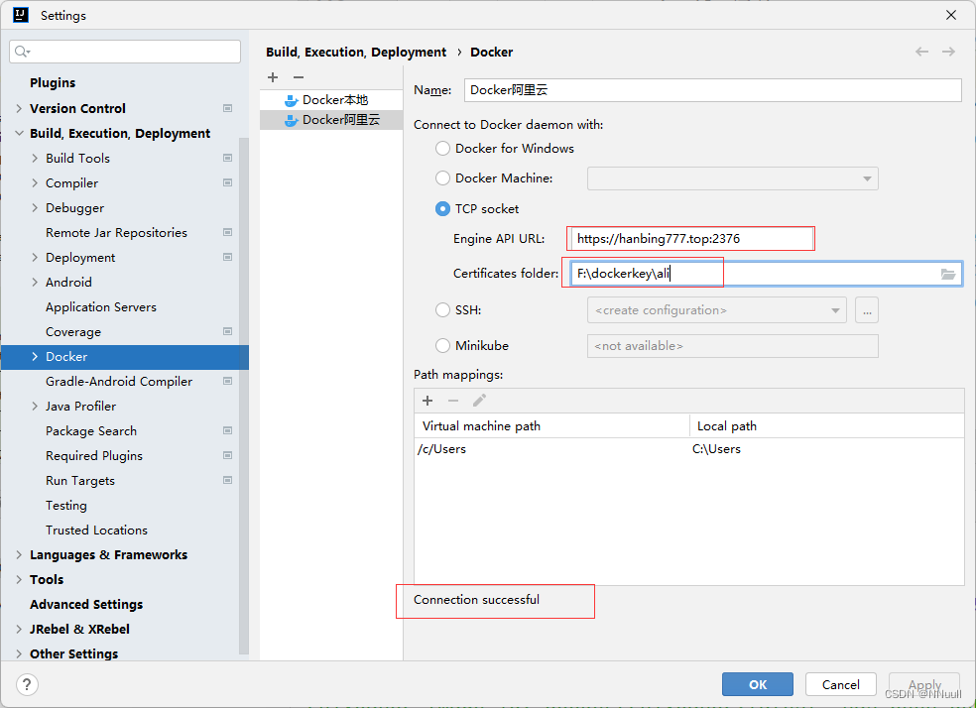Open Application Servers settings
This screenshot has width=976, height=708.
[101, 306]
